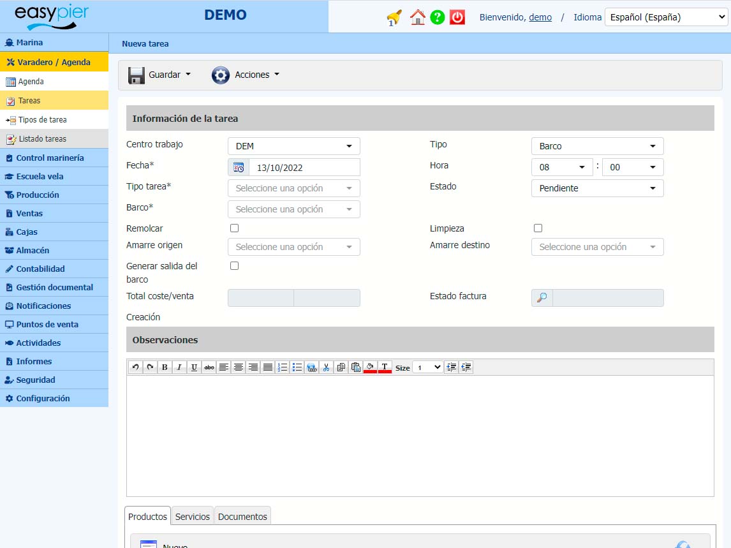731x548 pixels.
Task: Align text right in editor
Action: tap(253, 367)
